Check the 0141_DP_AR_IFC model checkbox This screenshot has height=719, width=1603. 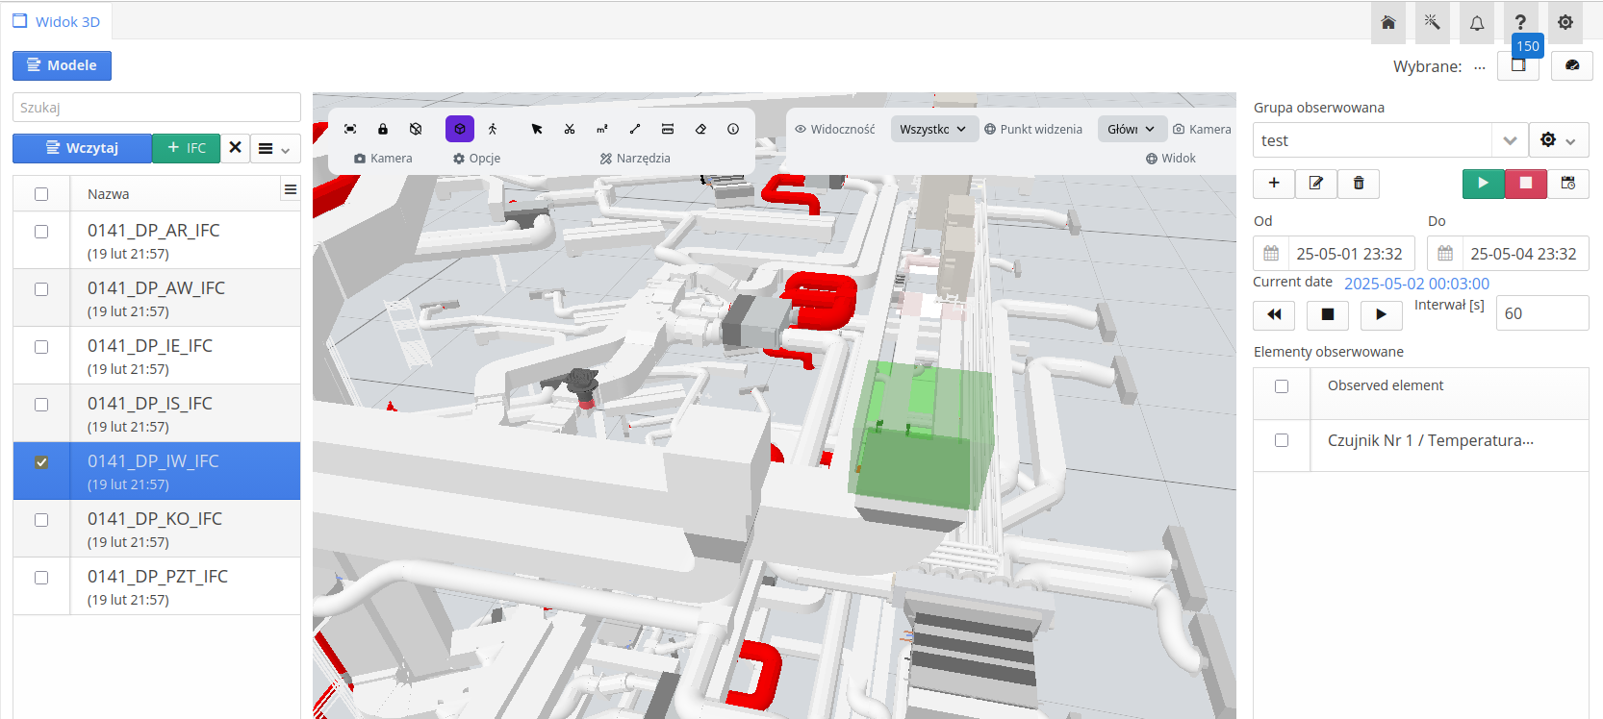coord(41,232)
